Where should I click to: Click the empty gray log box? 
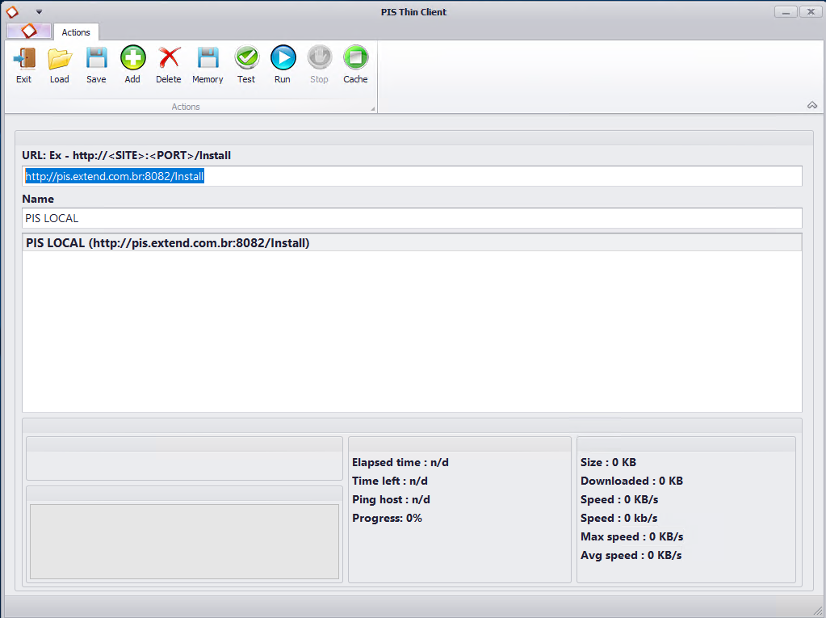click(x=184, y=541)
